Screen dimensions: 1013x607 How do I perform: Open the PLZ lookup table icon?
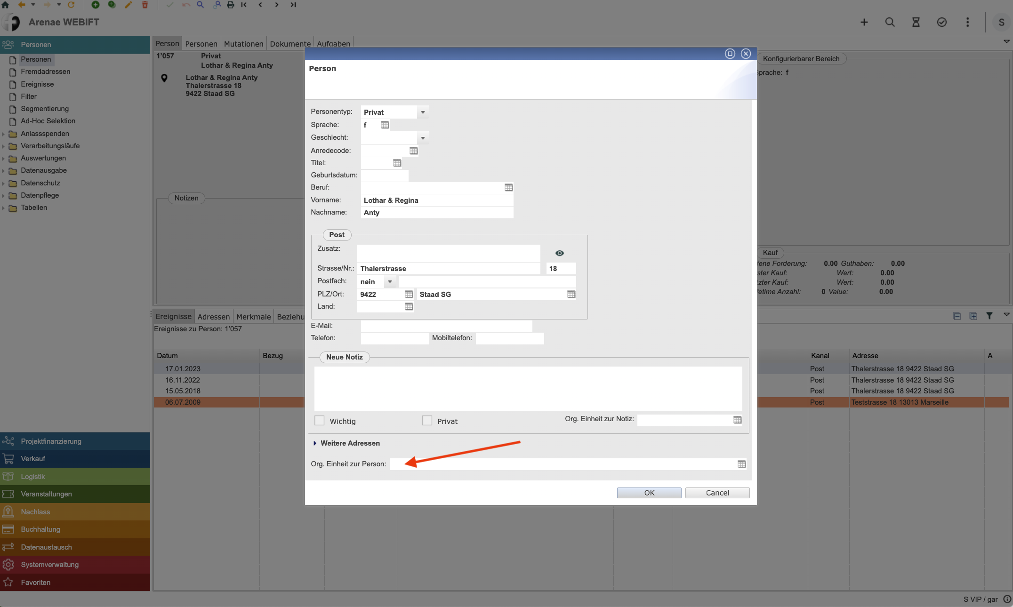pos(409,294)
